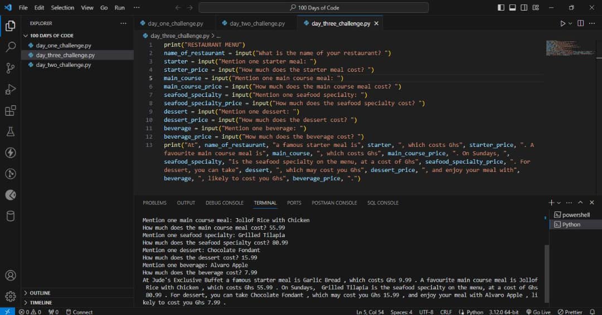Open remote window button in status bar
Image resolution: width=602 pixels, height=315 pixels.
(7, 312)
